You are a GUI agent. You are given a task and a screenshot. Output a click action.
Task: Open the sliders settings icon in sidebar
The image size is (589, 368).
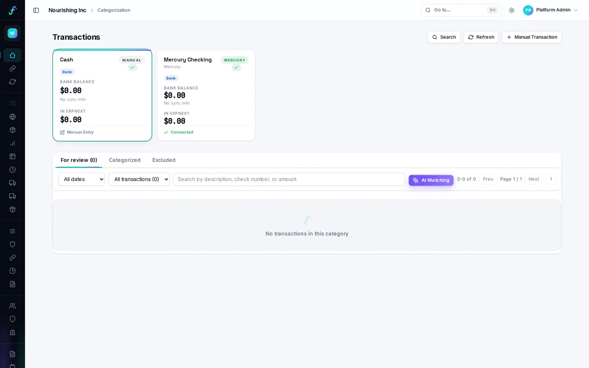pyautogui.click(x=12, y=103)
